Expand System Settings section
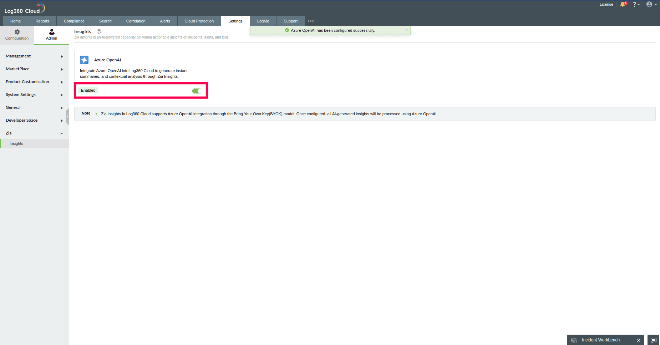This screenshot has height=345, width=660. 34,95
